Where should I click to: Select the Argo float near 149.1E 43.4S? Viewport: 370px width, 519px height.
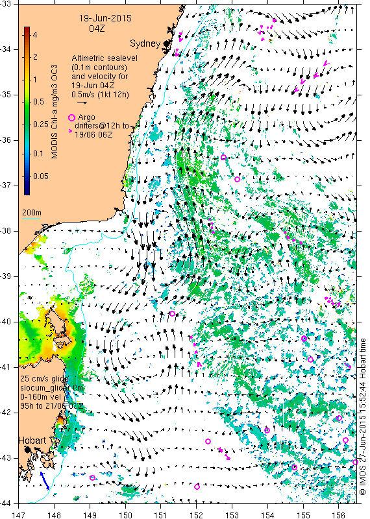click(x=92, y=477)
